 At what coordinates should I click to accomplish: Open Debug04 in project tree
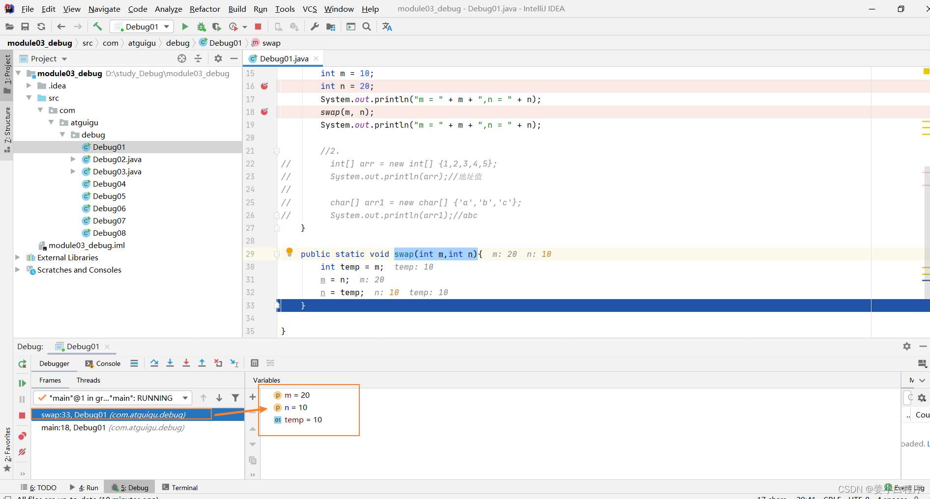pyautogui.click(x=109, y=184)
